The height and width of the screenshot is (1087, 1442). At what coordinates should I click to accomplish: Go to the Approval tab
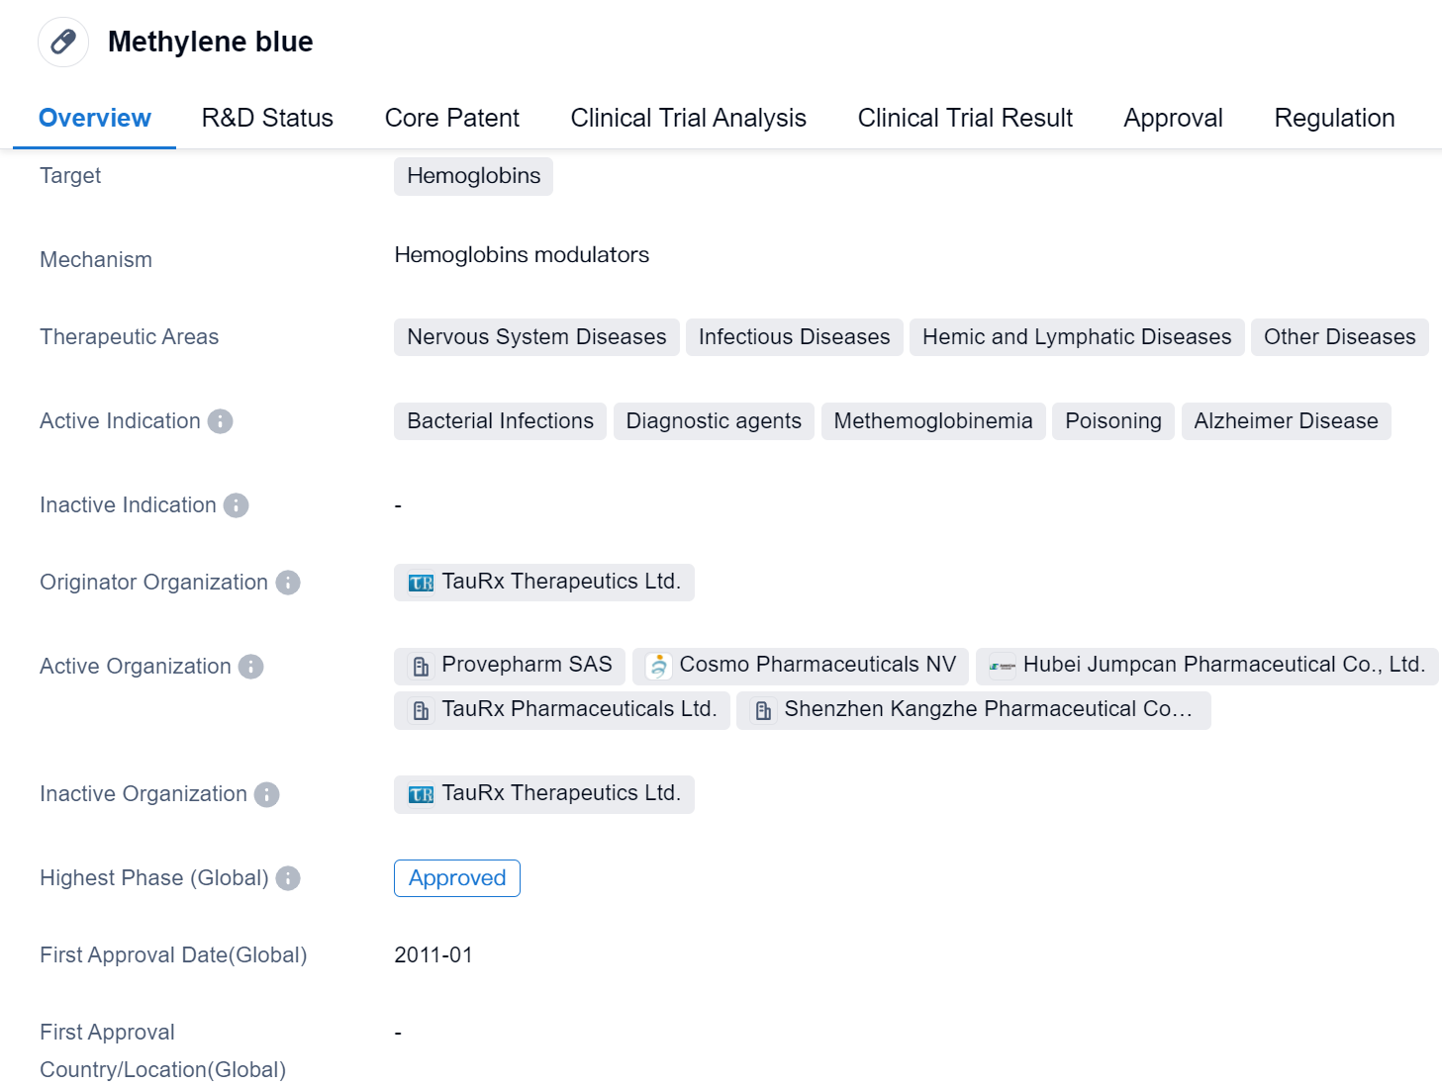point(1173,118)
